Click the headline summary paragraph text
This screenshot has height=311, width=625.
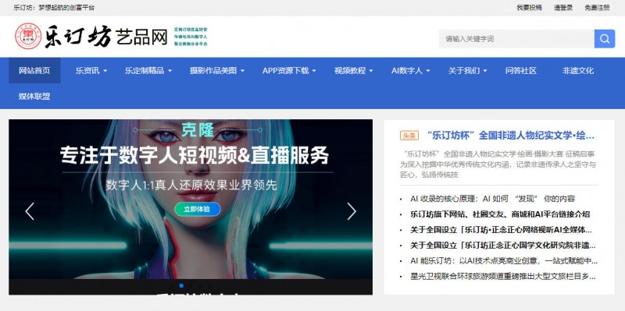point(498,164)
